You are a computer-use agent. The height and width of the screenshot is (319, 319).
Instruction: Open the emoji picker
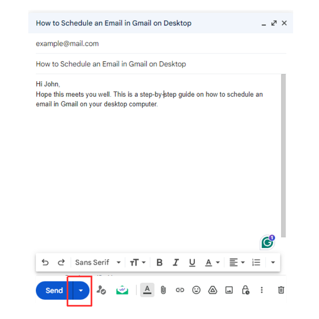coord(196,290)
